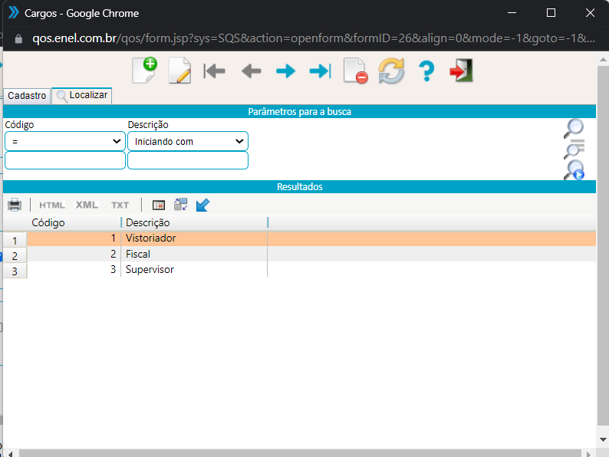Refresh the form with the reload icon
The height and width of the screenshot is (457, 609).
pos(391,71)
